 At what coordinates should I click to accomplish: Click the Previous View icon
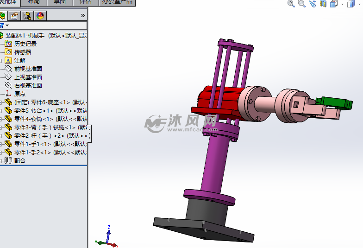313,4
